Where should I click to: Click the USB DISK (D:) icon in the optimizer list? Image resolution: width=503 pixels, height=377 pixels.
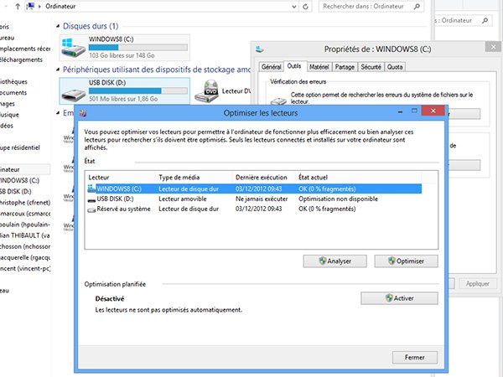91,199
